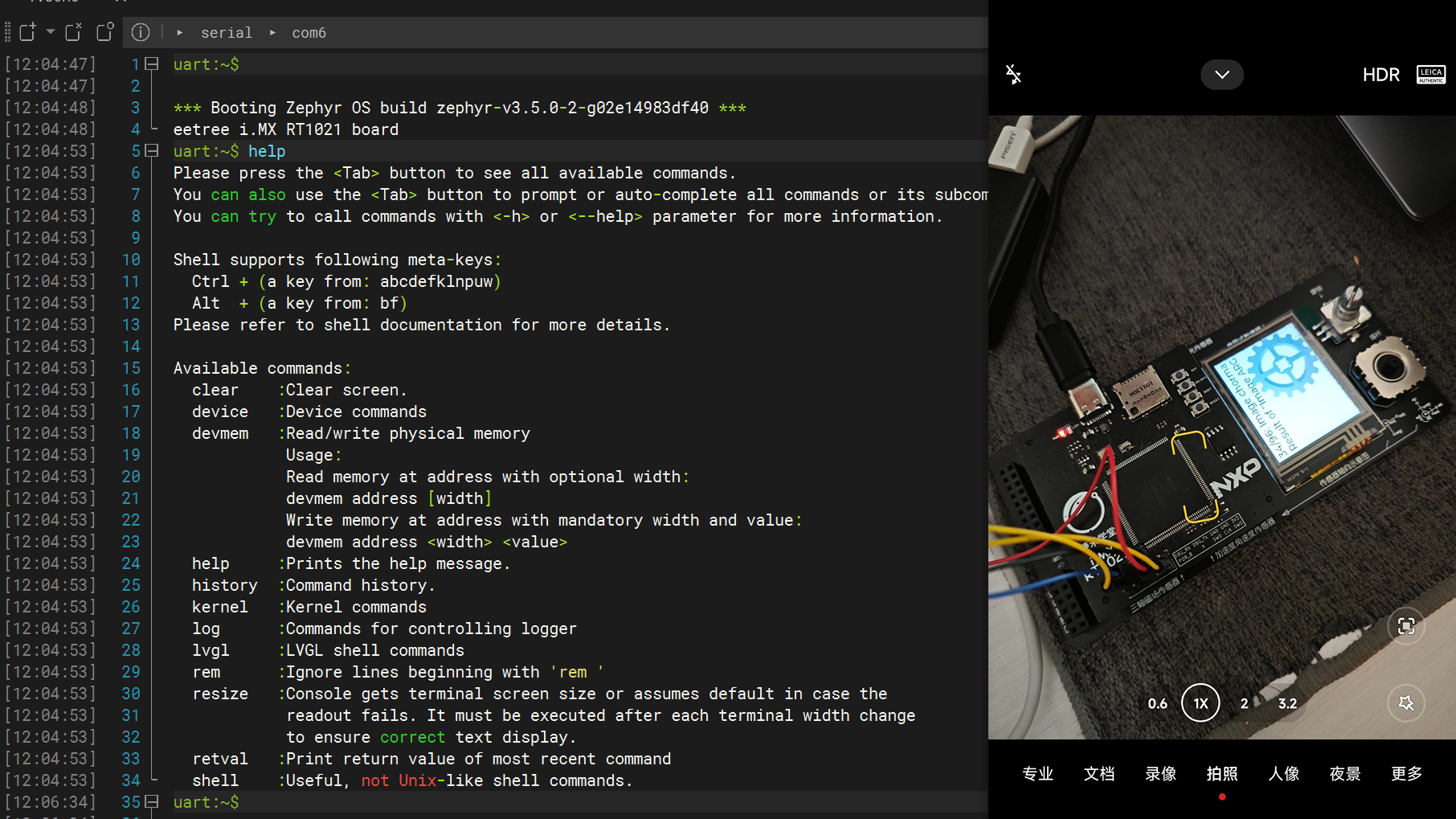Switch to 文档 camera mode

[x=1099, y=773]
